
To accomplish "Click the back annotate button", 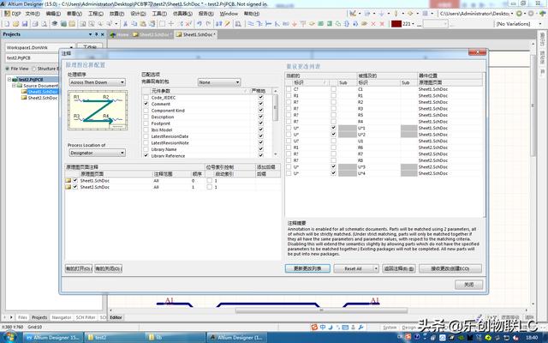I will click(399, 268).
